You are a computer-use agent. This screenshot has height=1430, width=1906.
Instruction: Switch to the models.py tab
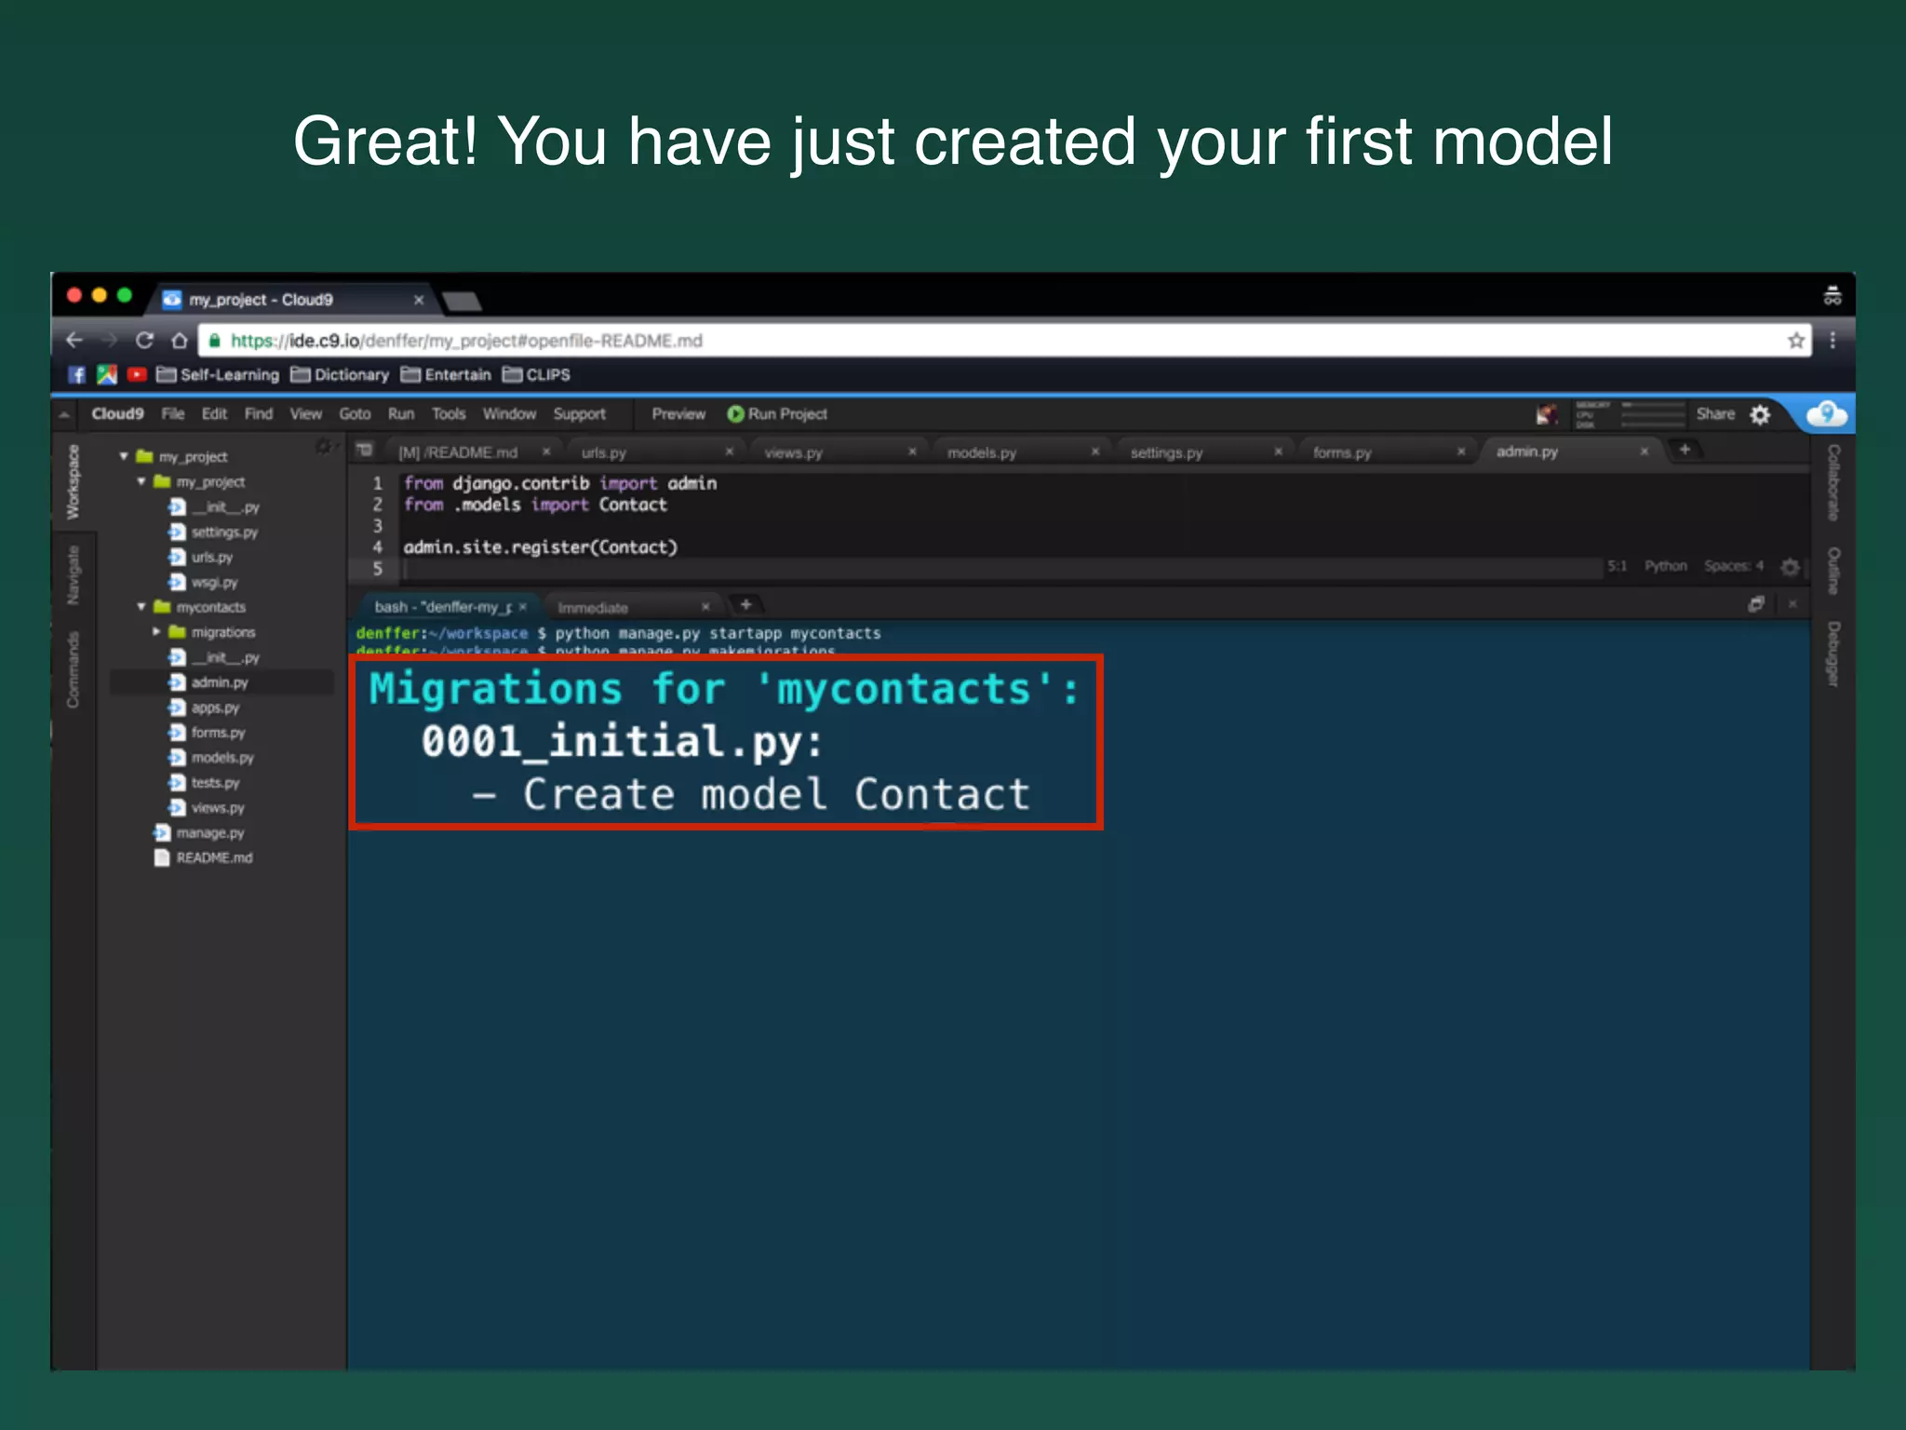(x=982, y=452)
